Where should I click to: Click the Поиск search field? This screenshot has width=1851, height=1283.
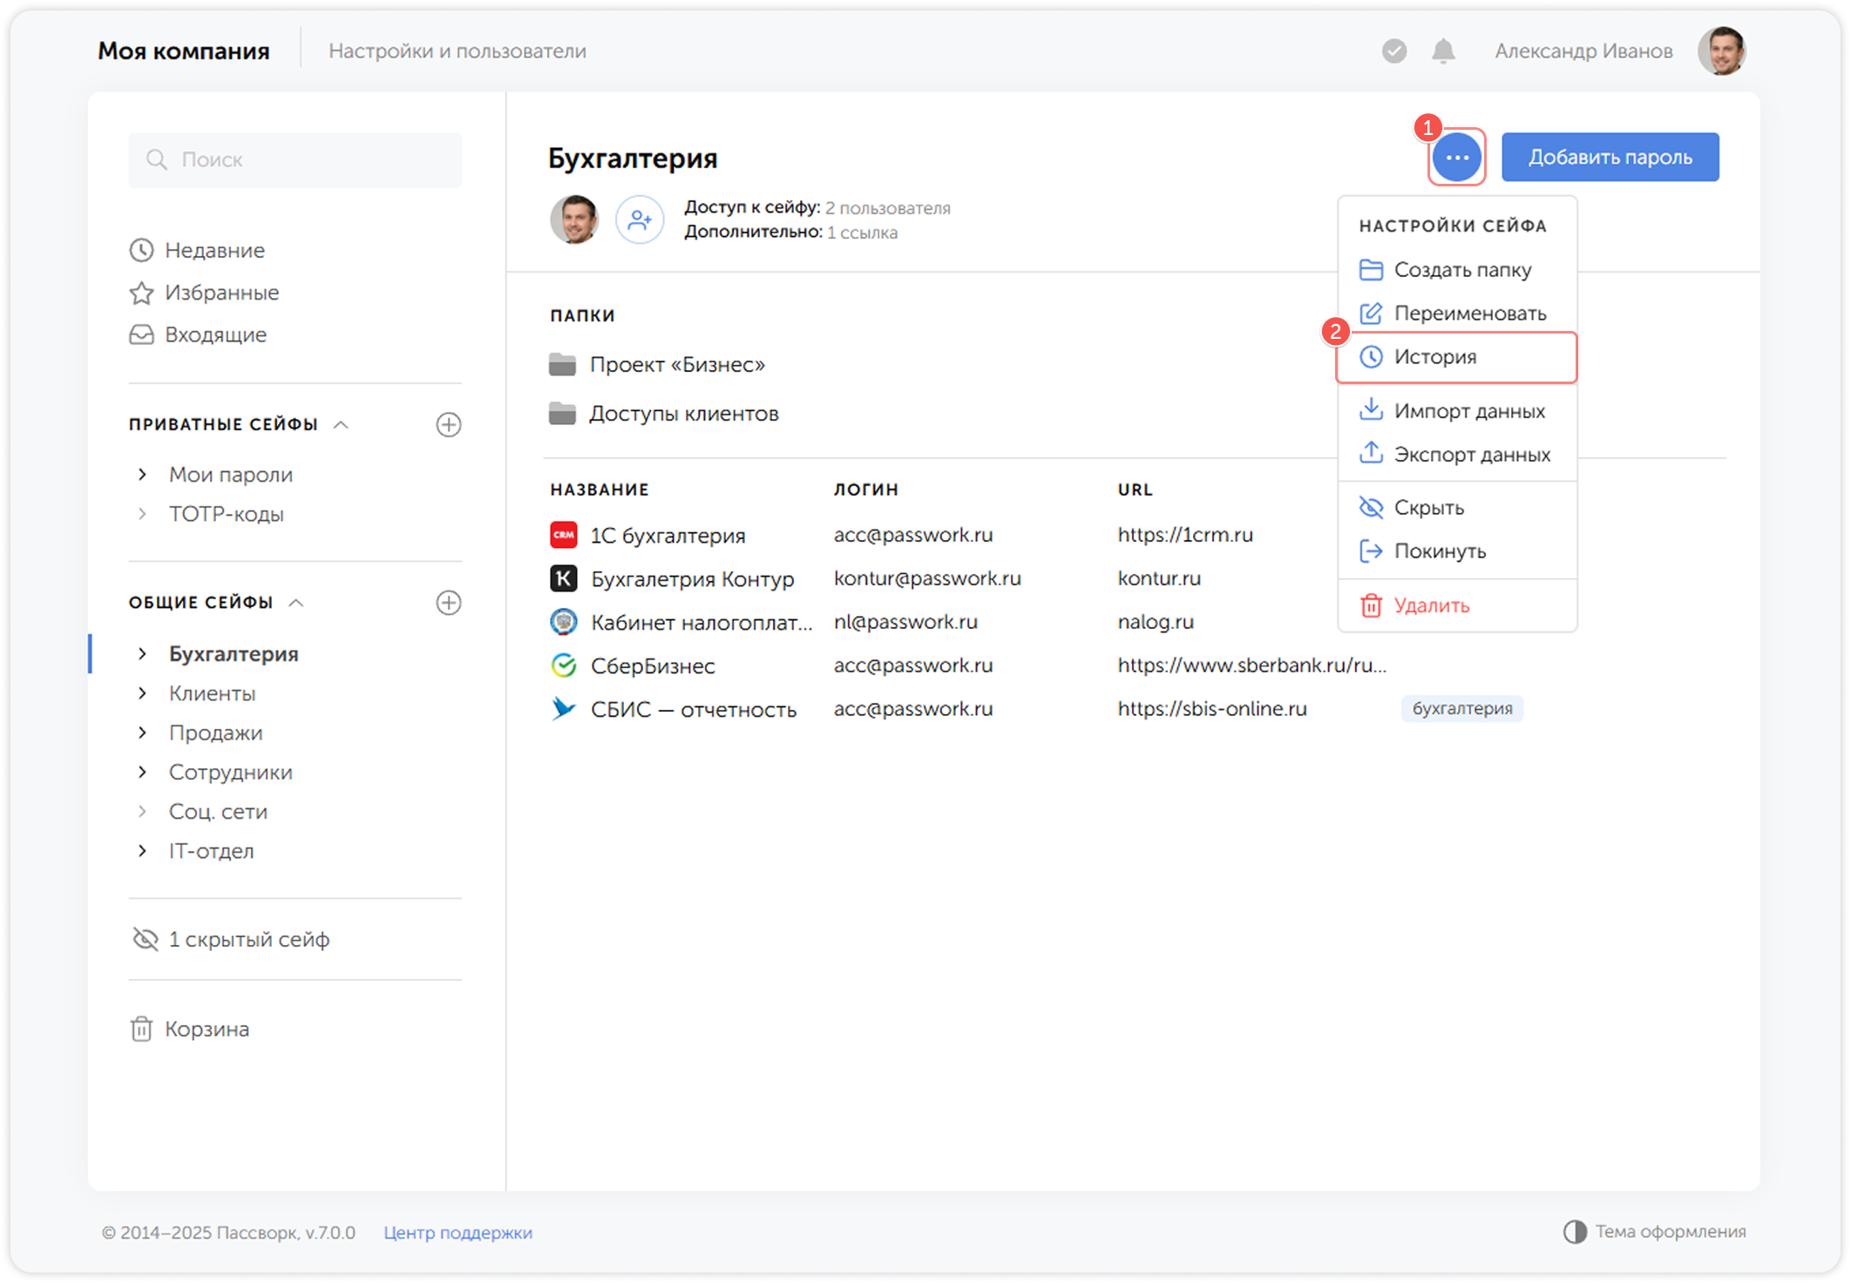(x=295, y=160)
